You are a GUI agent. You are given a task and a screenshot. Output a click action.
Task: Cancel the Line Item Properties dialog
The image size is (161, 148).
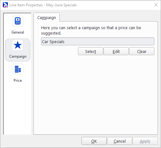[x=120, y=141]
